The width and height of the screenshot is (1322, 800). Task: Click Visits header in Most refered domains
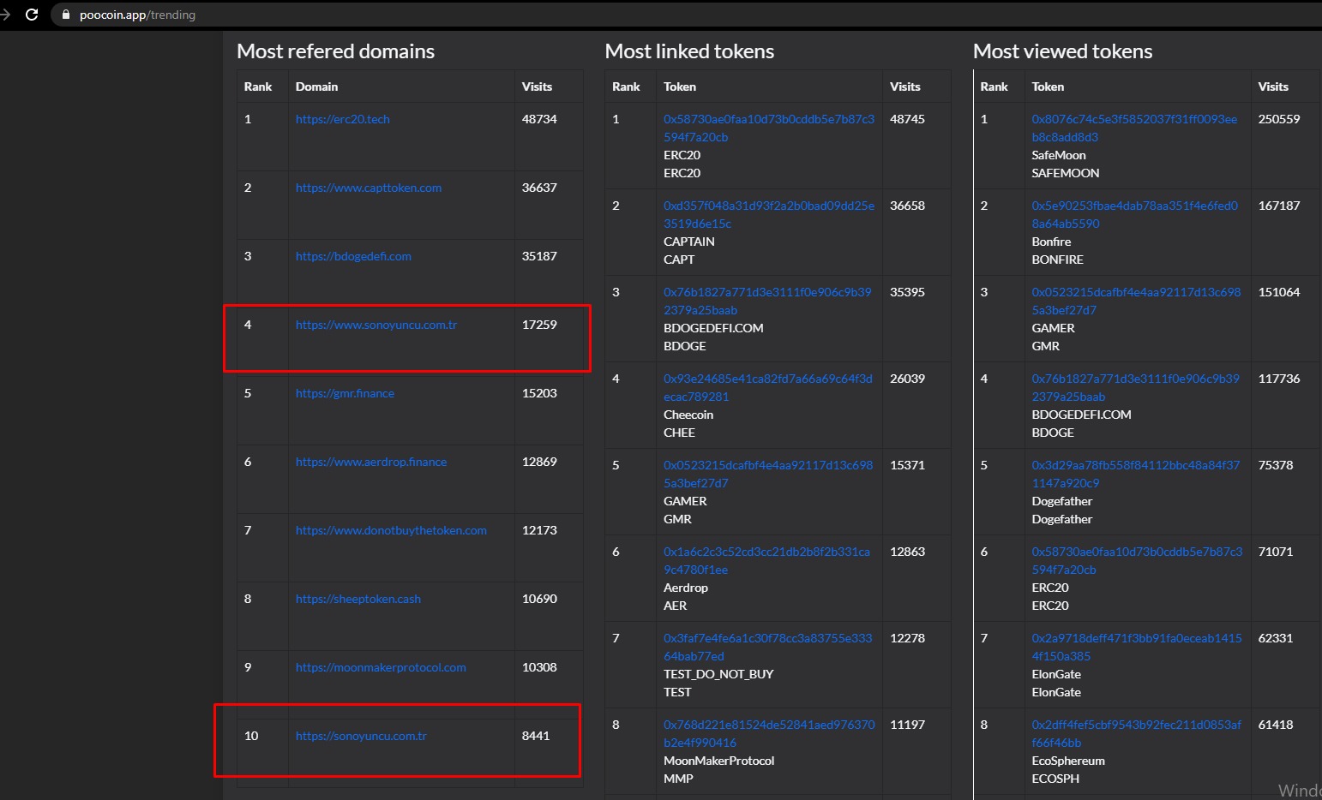[x=537, y=87]
